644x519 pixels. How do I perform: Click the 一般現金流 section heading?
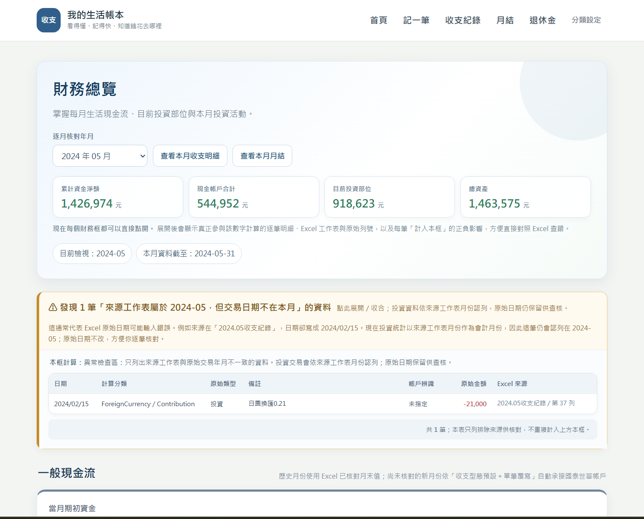point(67,473)
